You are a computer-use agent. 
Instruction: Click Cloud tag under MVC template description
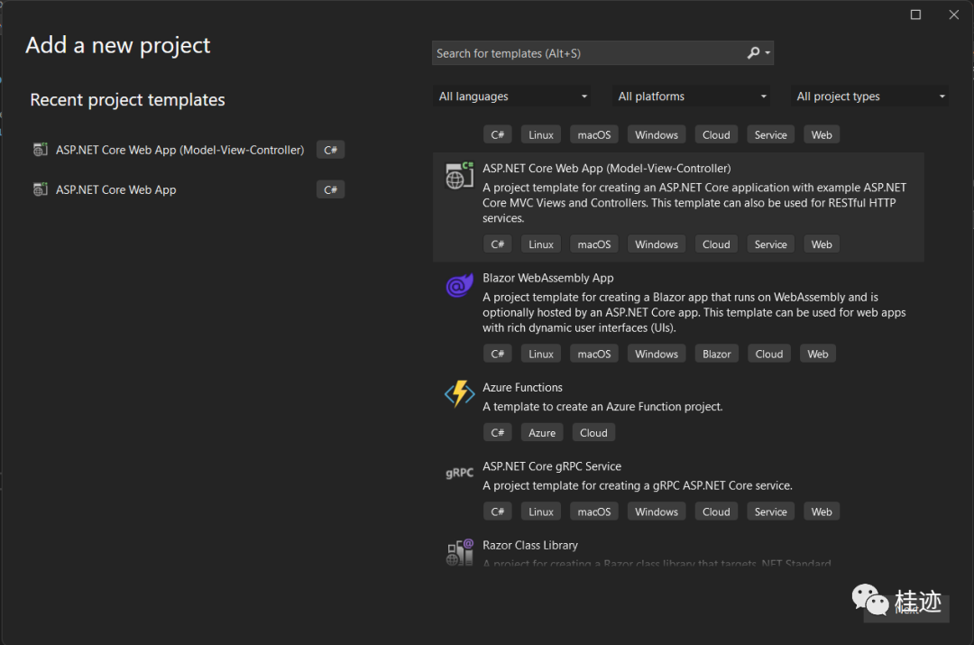click(x=716, y=244)
